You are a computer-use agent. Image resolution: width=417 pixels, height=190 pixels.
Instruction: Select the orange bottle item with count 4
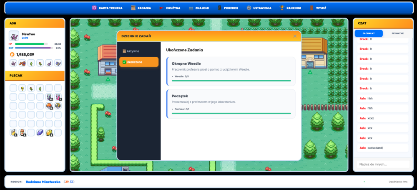point(23,132)
